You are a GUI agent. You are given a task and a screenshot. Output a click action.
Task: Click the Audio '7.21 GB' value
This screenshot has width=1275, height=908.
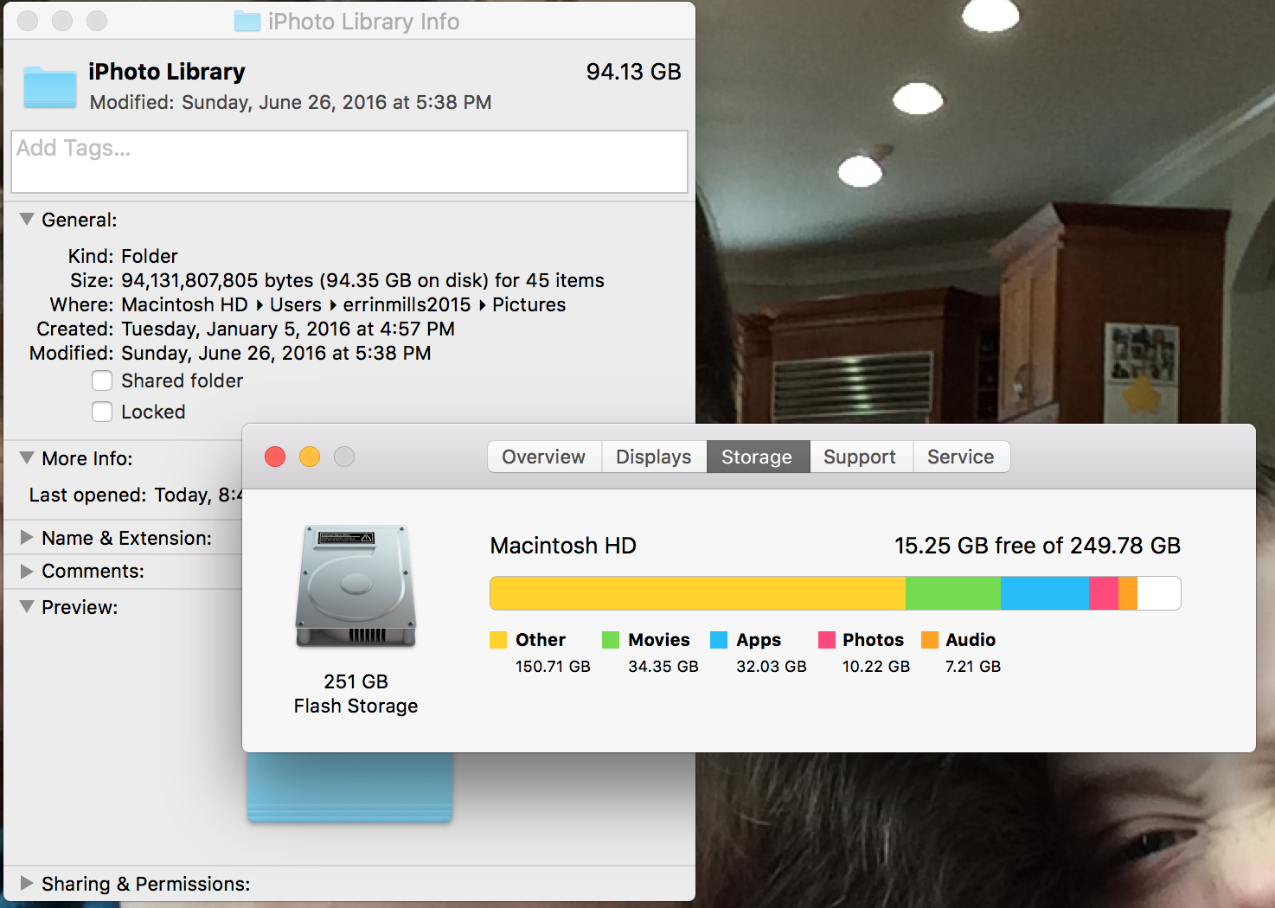[972, 667]
